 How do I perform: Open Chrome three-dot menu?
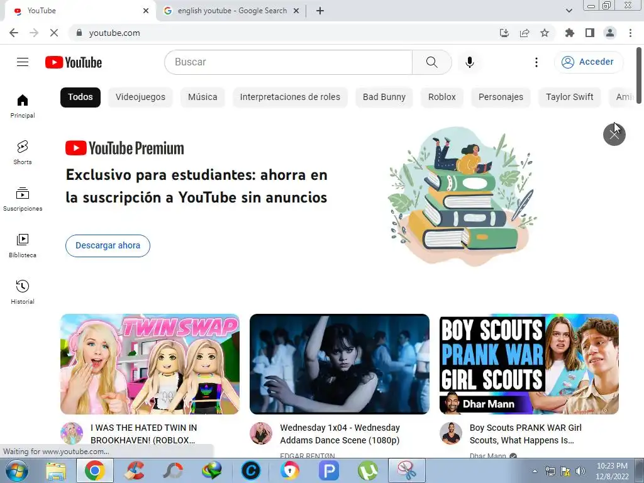(x=630, y=33)
